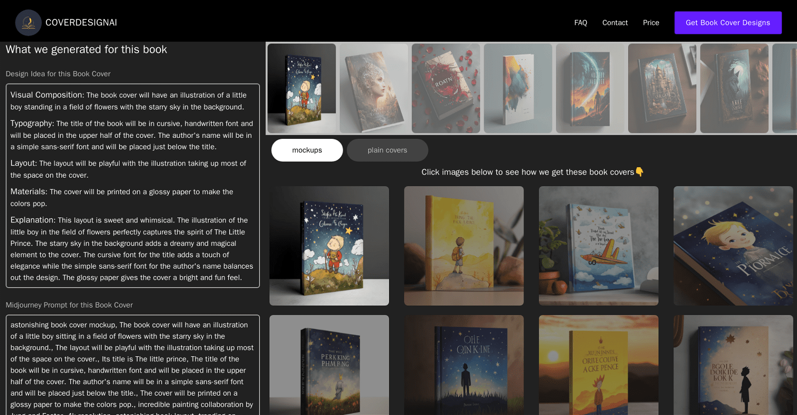The image size is (797, 415).
Task: Click the 'Typography:' heading text
Action: (32, 123)
